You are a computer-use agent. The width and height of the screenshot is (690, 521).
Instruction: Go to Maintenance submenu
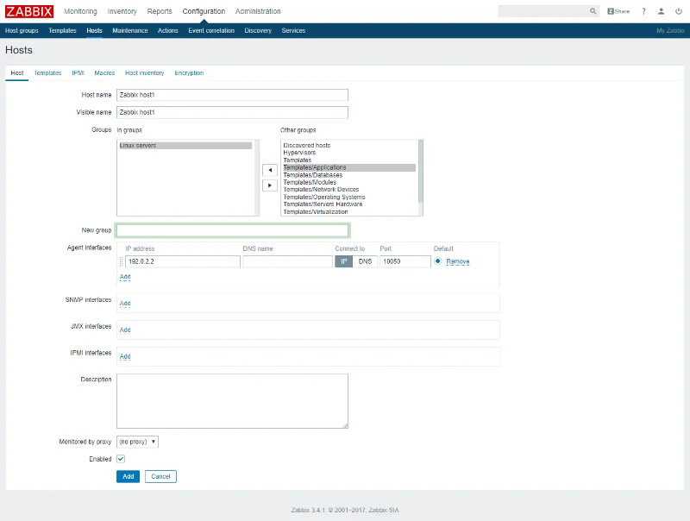click(x=130, y=30)
